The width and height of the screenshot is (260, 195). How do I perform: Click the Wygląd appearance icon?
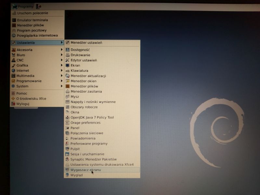[68, 175]
